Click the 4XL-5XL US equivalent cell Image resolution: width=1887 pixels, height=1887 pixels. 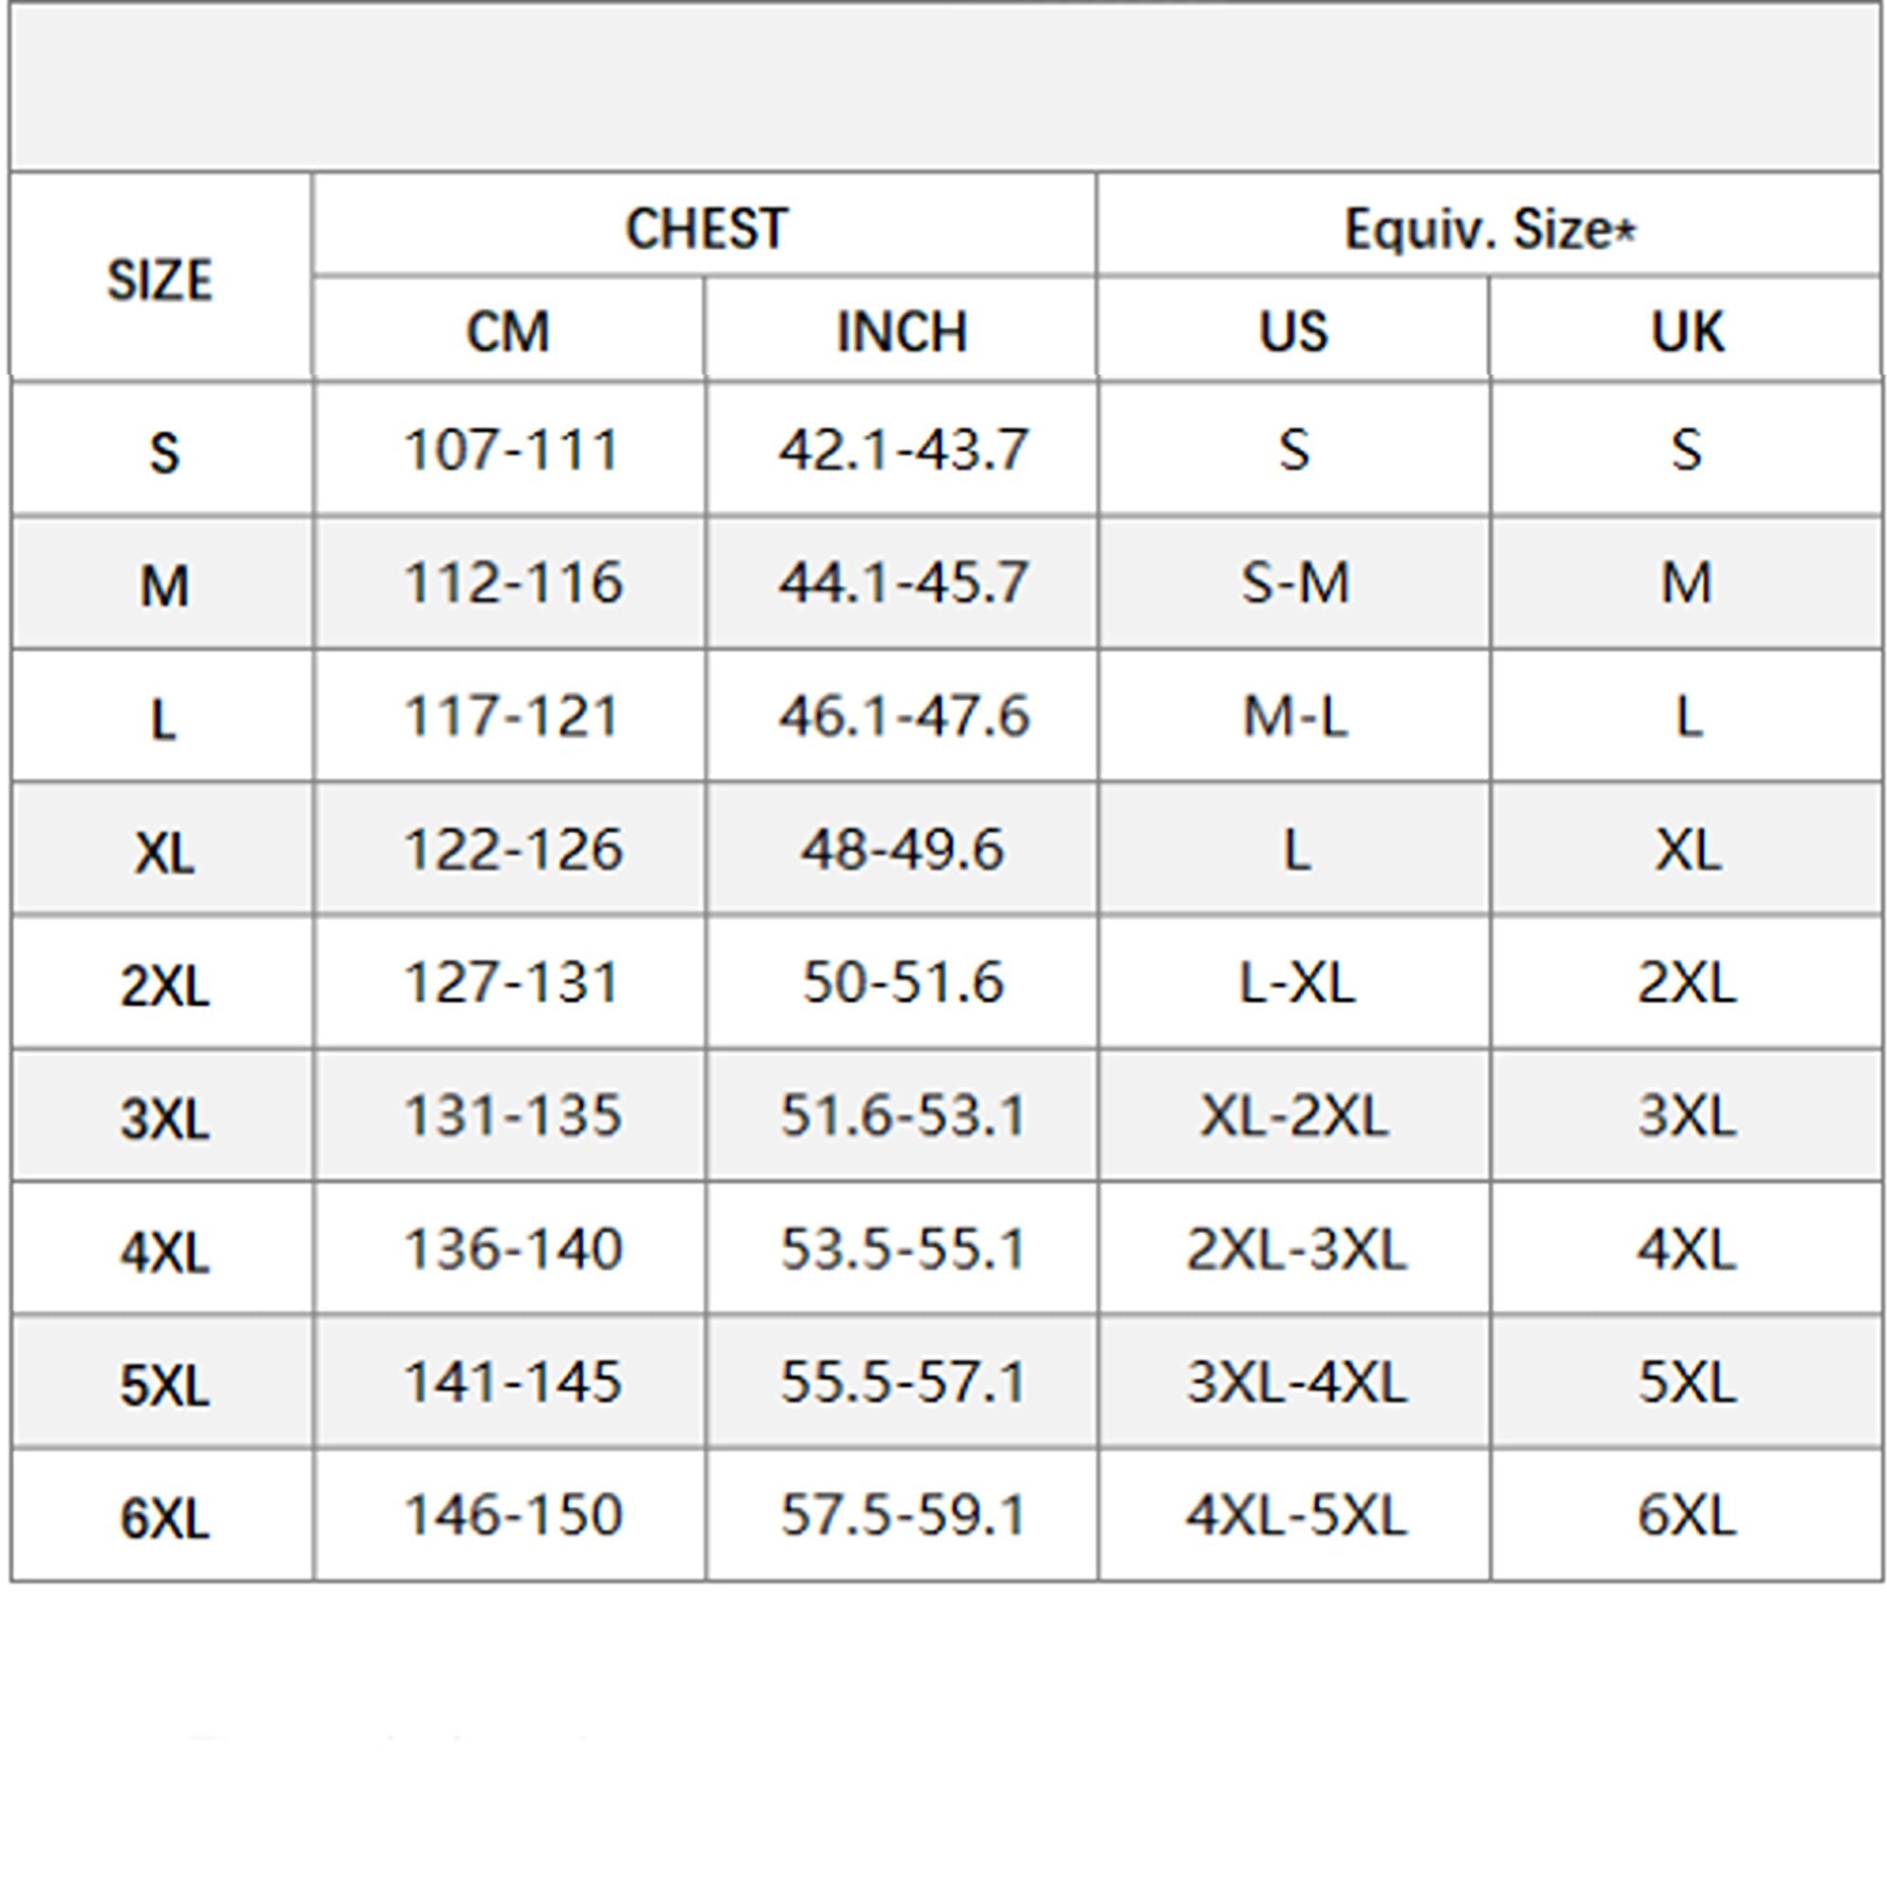1296,1515
